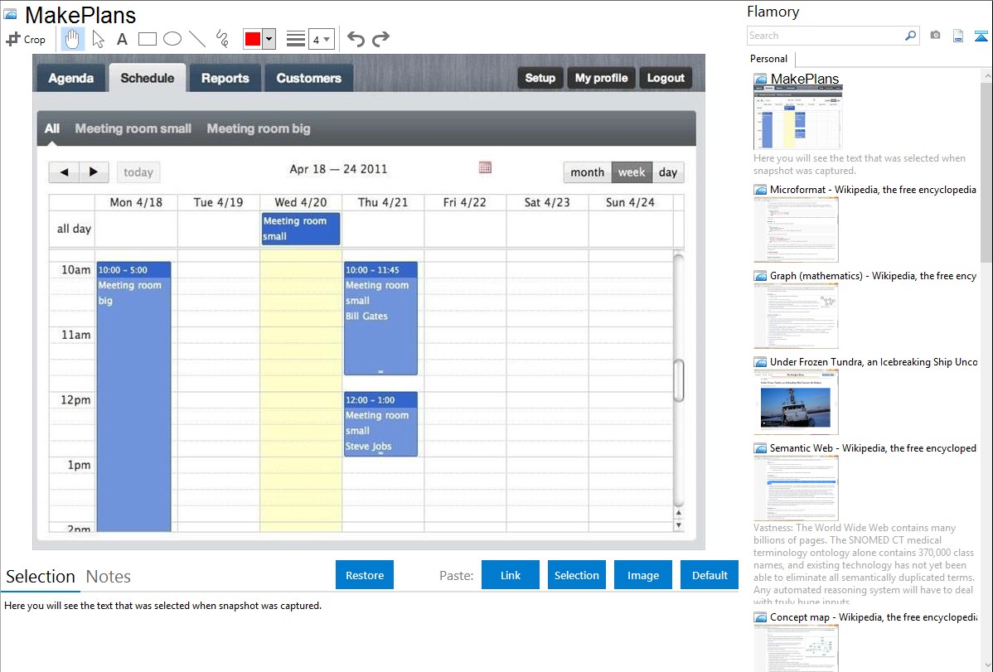This screenshot has width=993, height=672.
Task: Click the Thu 4/21 column header
Action: tap(382, 203)
